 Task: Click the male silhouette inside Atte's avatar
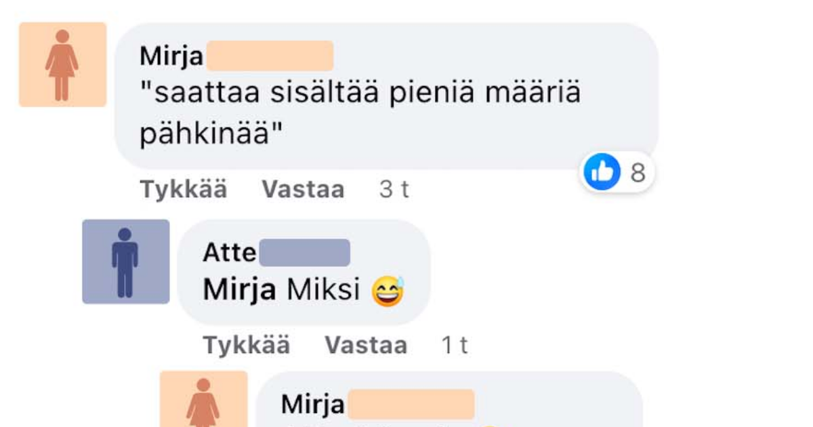[x=125, y=261]
